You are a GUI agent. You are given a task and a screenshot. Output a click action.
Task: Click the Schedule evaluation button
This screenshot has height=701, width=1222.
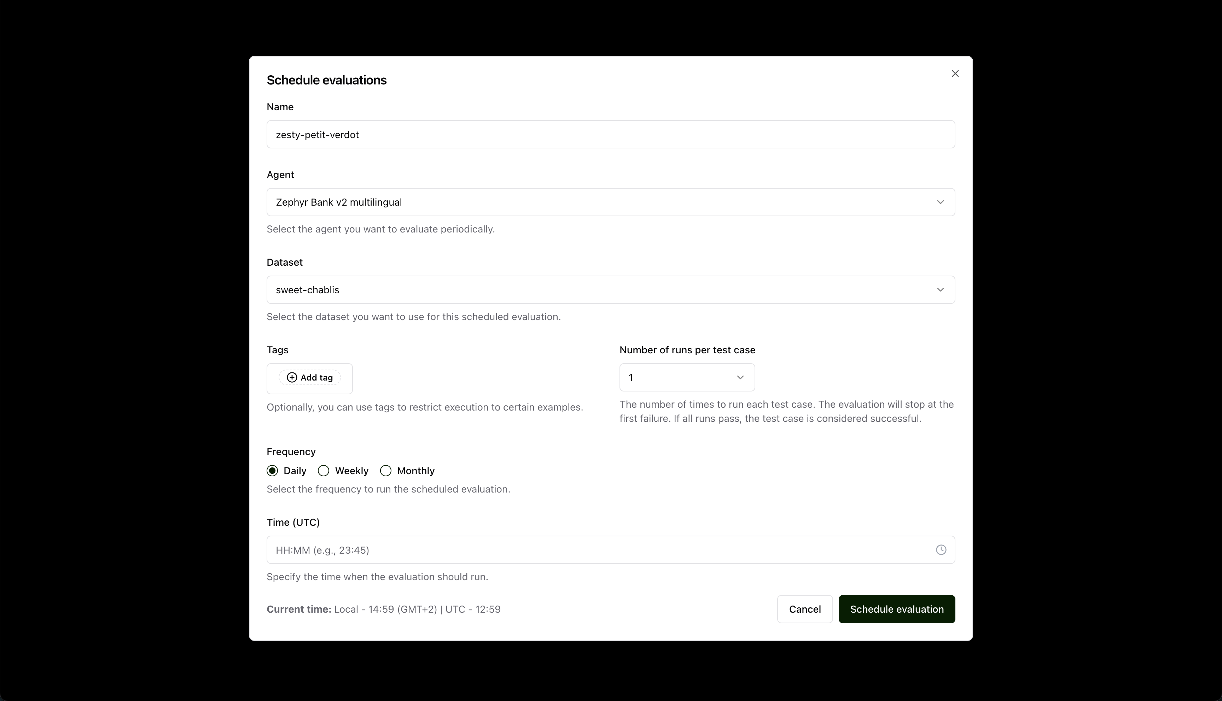click(x=896, y=609)
